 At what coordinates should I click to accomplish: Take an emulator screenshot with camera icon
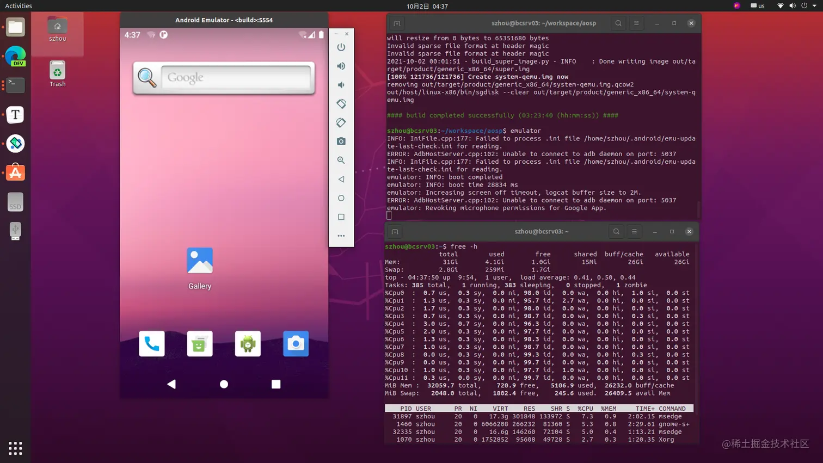coord(341,141)
